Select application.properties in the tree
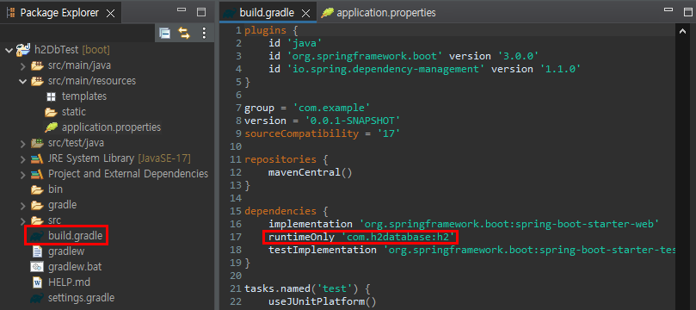Image resolution: width=696 pixels, height=310 pixels. (112, 127)
